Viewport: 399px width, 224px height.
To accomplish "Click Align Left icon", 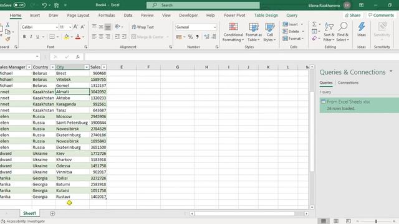I will point(94,37).
